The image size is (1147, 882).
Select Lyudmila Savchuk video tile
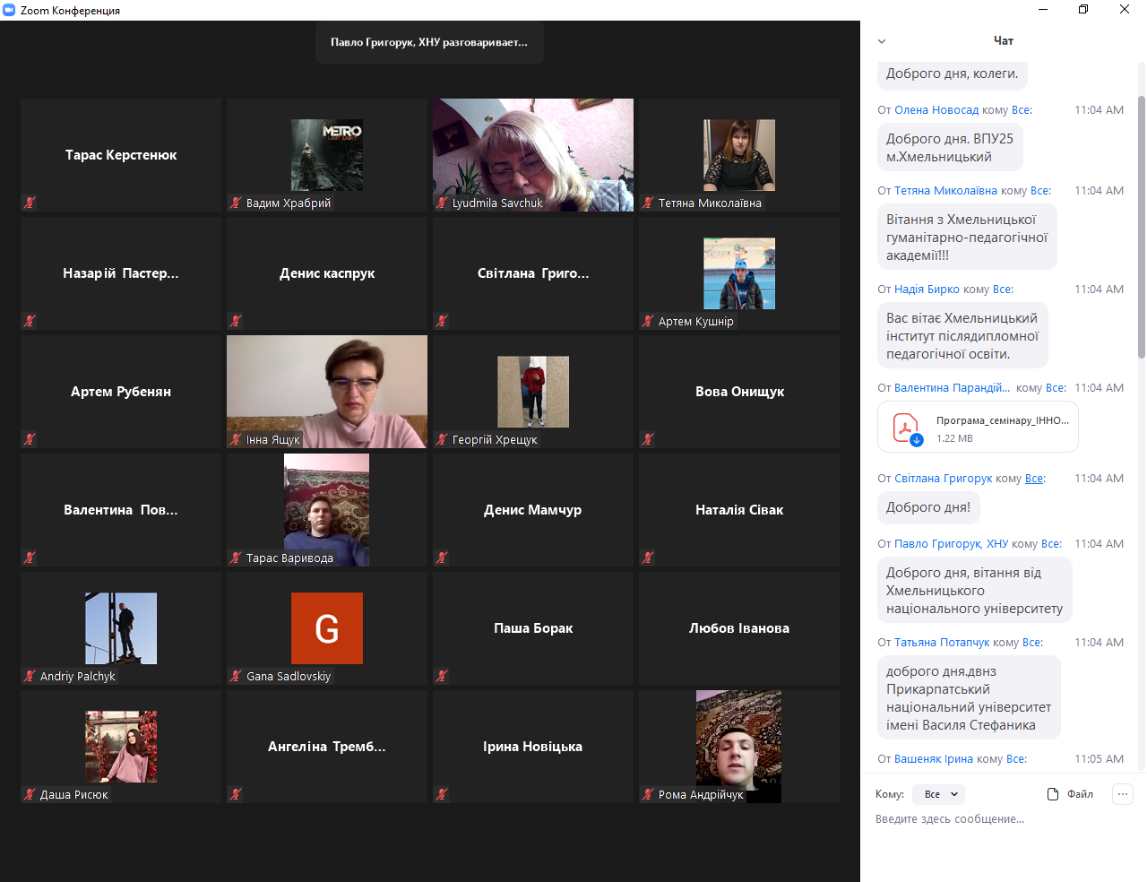(533, 154)
